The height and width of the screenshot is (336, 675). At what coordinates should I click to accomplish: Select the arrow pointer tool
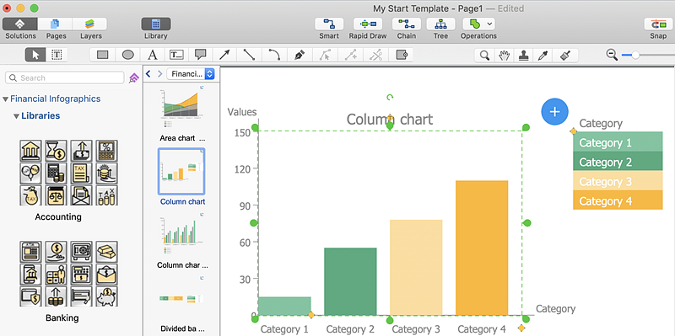36,55
